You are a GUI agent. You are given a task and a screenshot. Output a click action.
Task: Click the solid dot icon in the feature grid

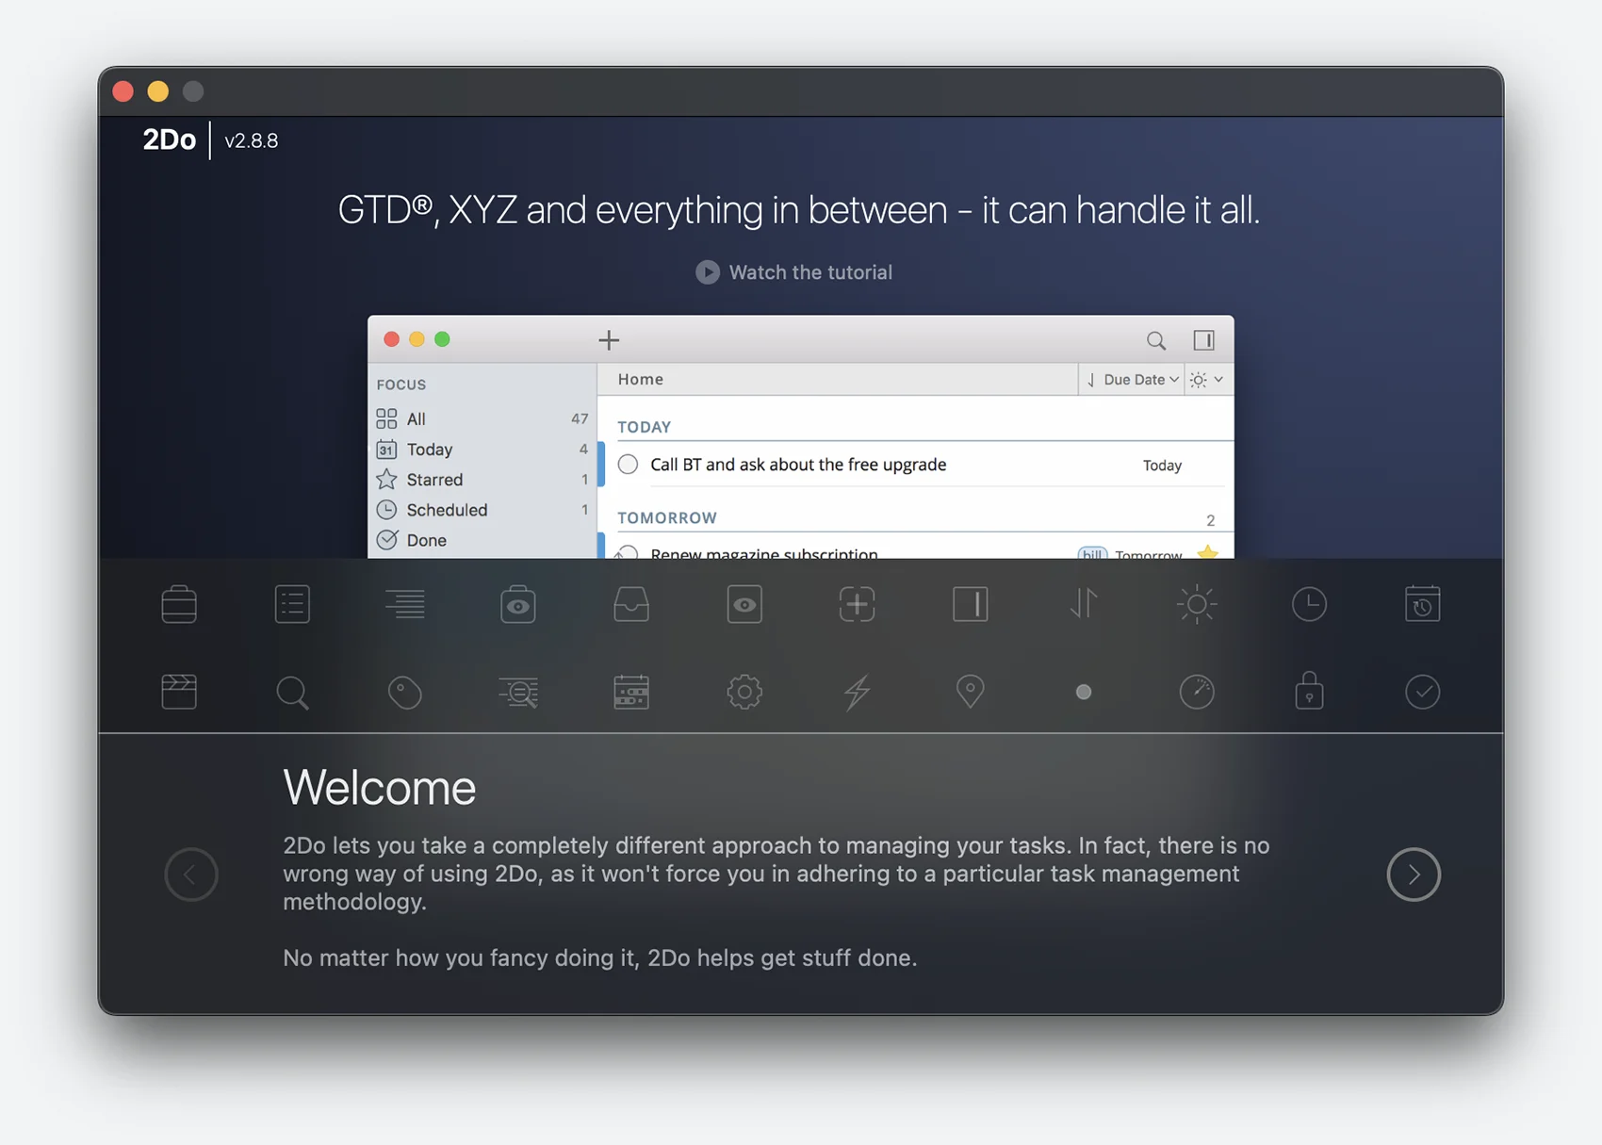(x=1084, y=692)
